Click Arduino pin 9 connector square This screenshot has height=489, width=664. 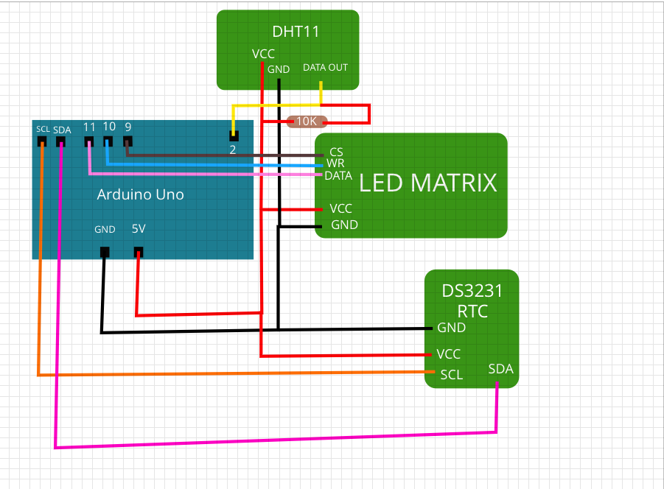(x=127, y=141)
